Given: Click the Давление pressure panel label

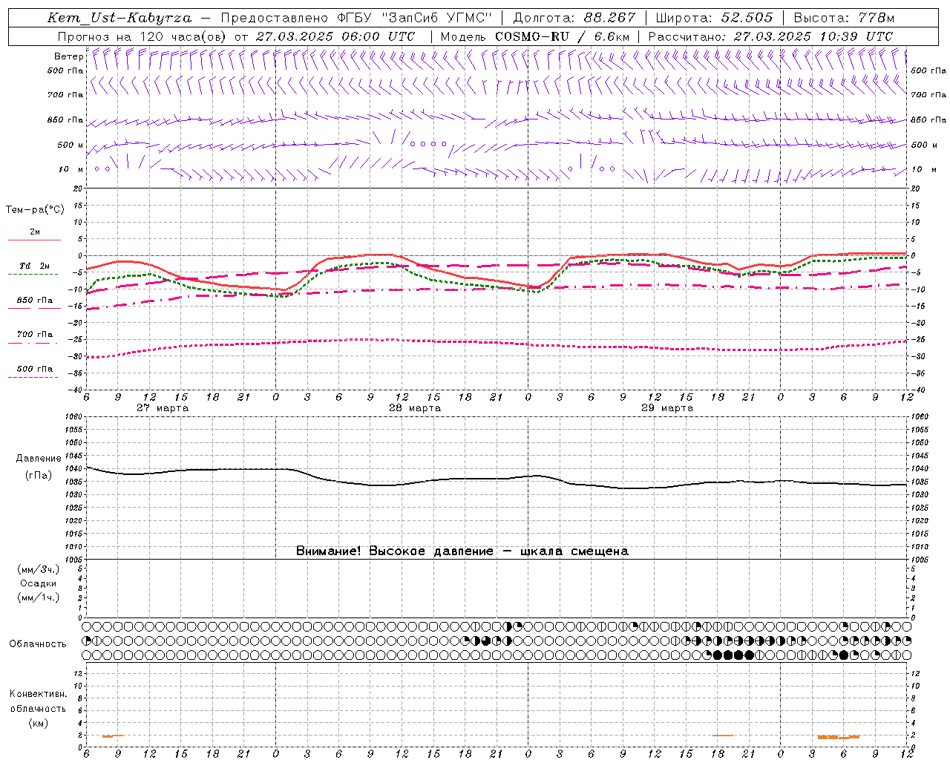Looking at the screenshot, I should tap(39, 459).
